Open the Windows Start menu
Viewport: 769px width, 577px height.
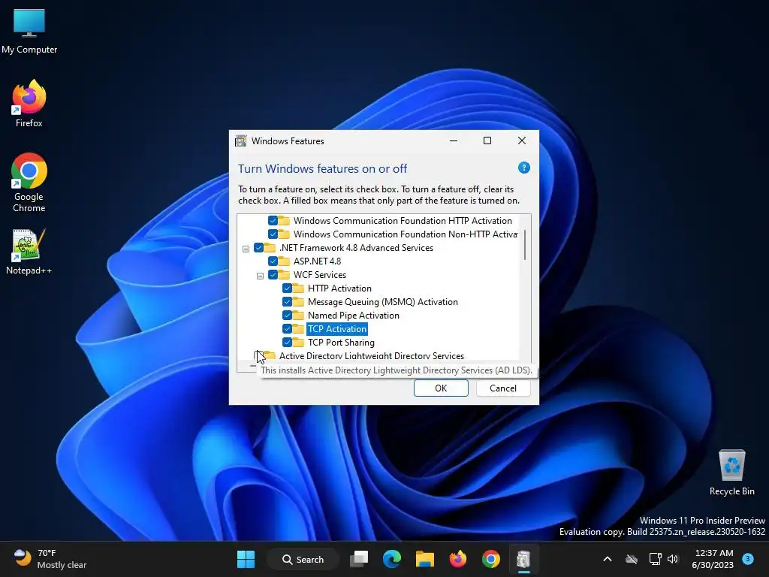tap(246, 559)
